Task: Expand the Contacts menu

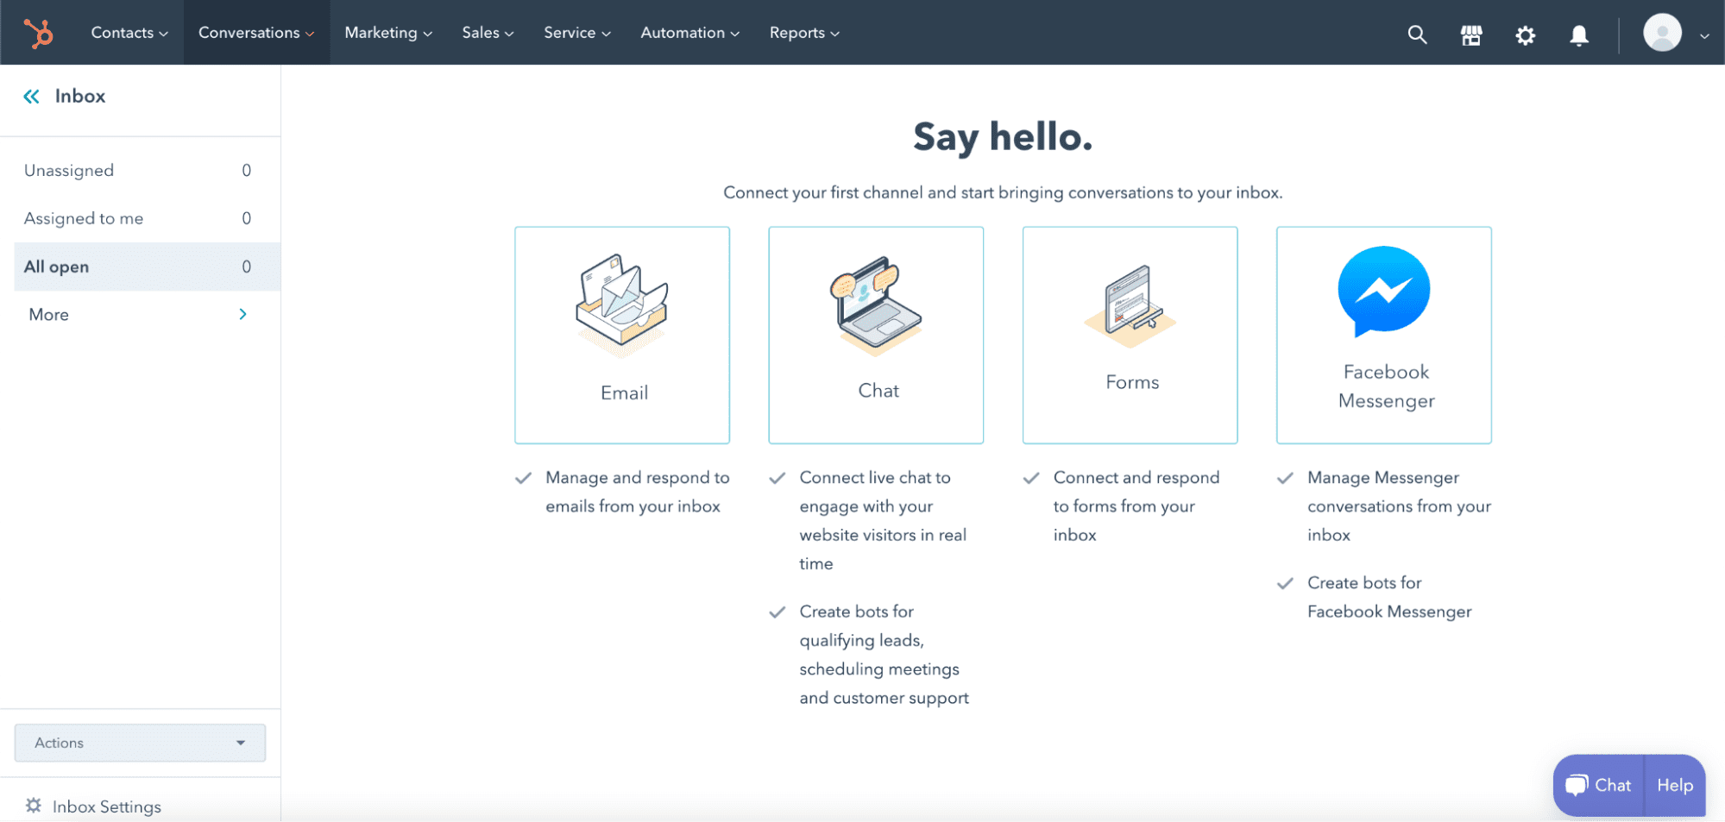Action: coord(129,33)
